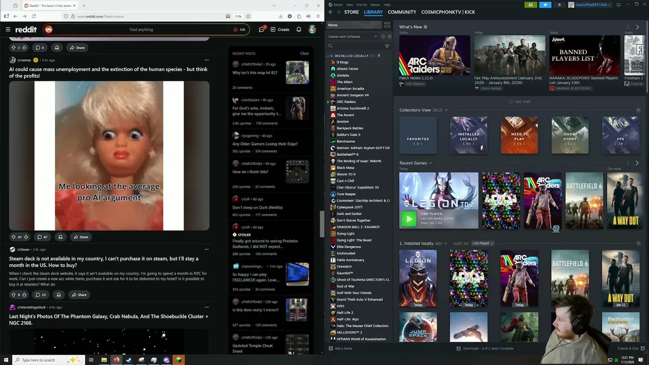
Task: Click Add a Game in Steam
Action: pos(340,348)
